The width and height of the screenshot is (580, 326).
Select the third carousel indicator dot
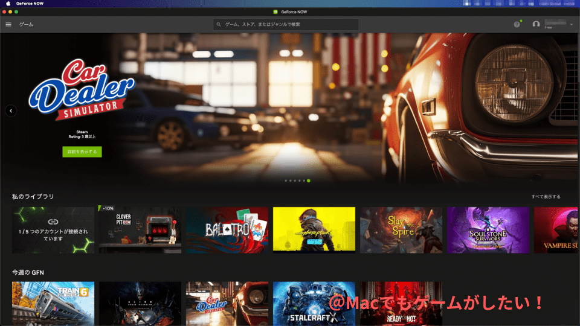(295, 181)
